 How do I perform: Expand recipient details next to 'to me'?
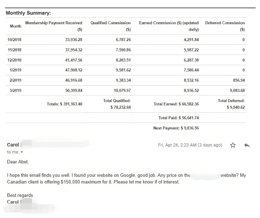[22, 152]
